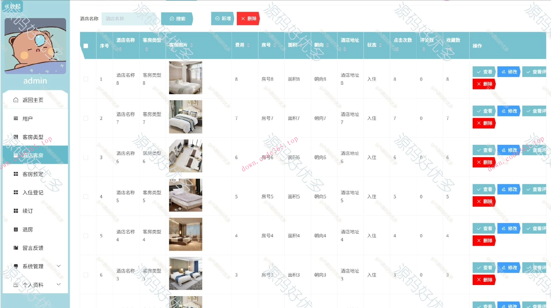This screenshot has height=308, width=551.
Task: Open the room photo for 酒店名称5
Action: coord(186,195)
